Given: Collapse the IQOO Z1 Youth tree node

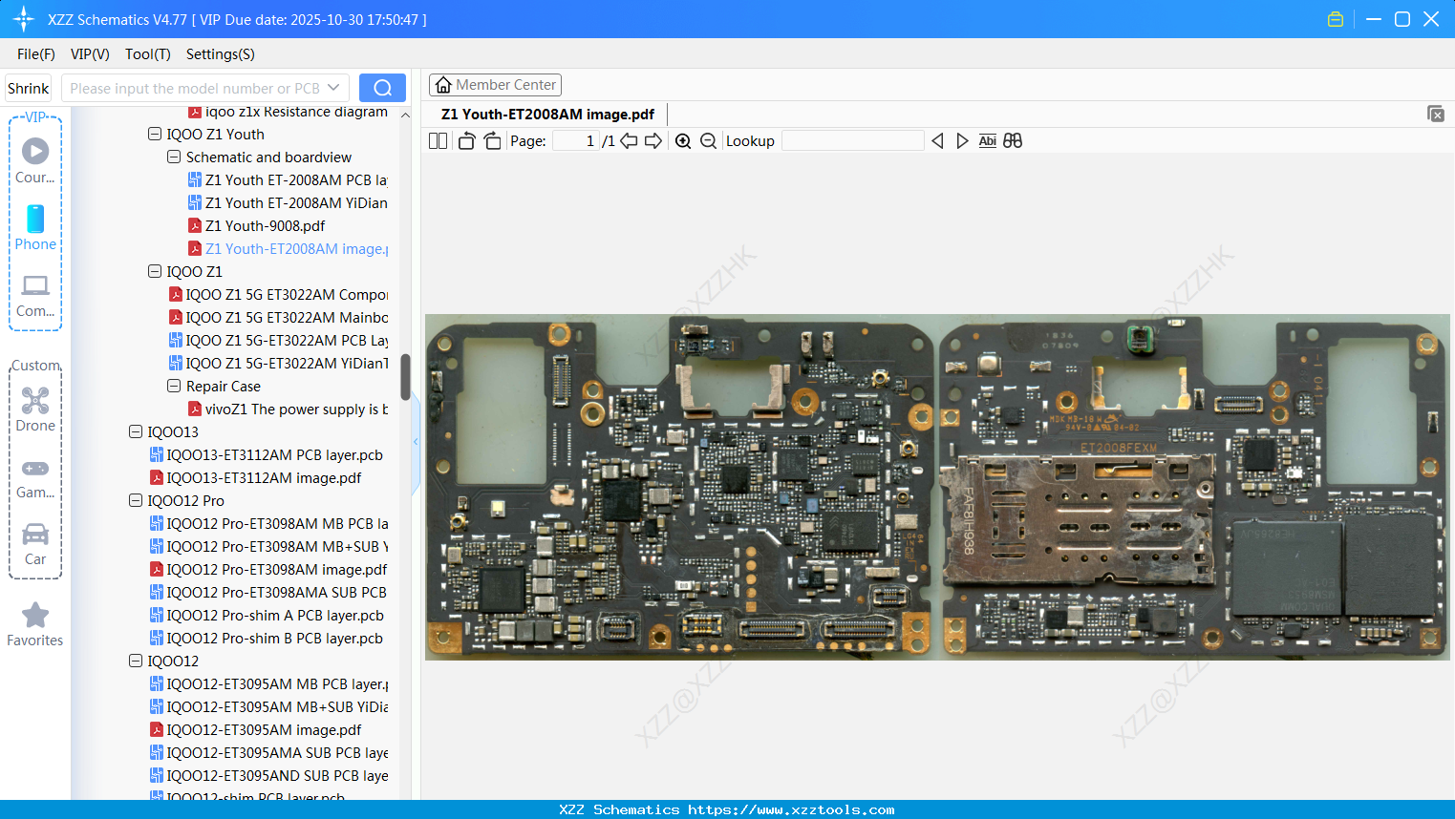Looking at the screenshot, I should pos(155,135).
